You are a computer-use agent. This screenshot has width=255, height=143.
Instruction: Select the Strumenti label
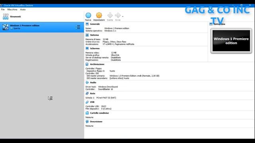pos(16,17)
